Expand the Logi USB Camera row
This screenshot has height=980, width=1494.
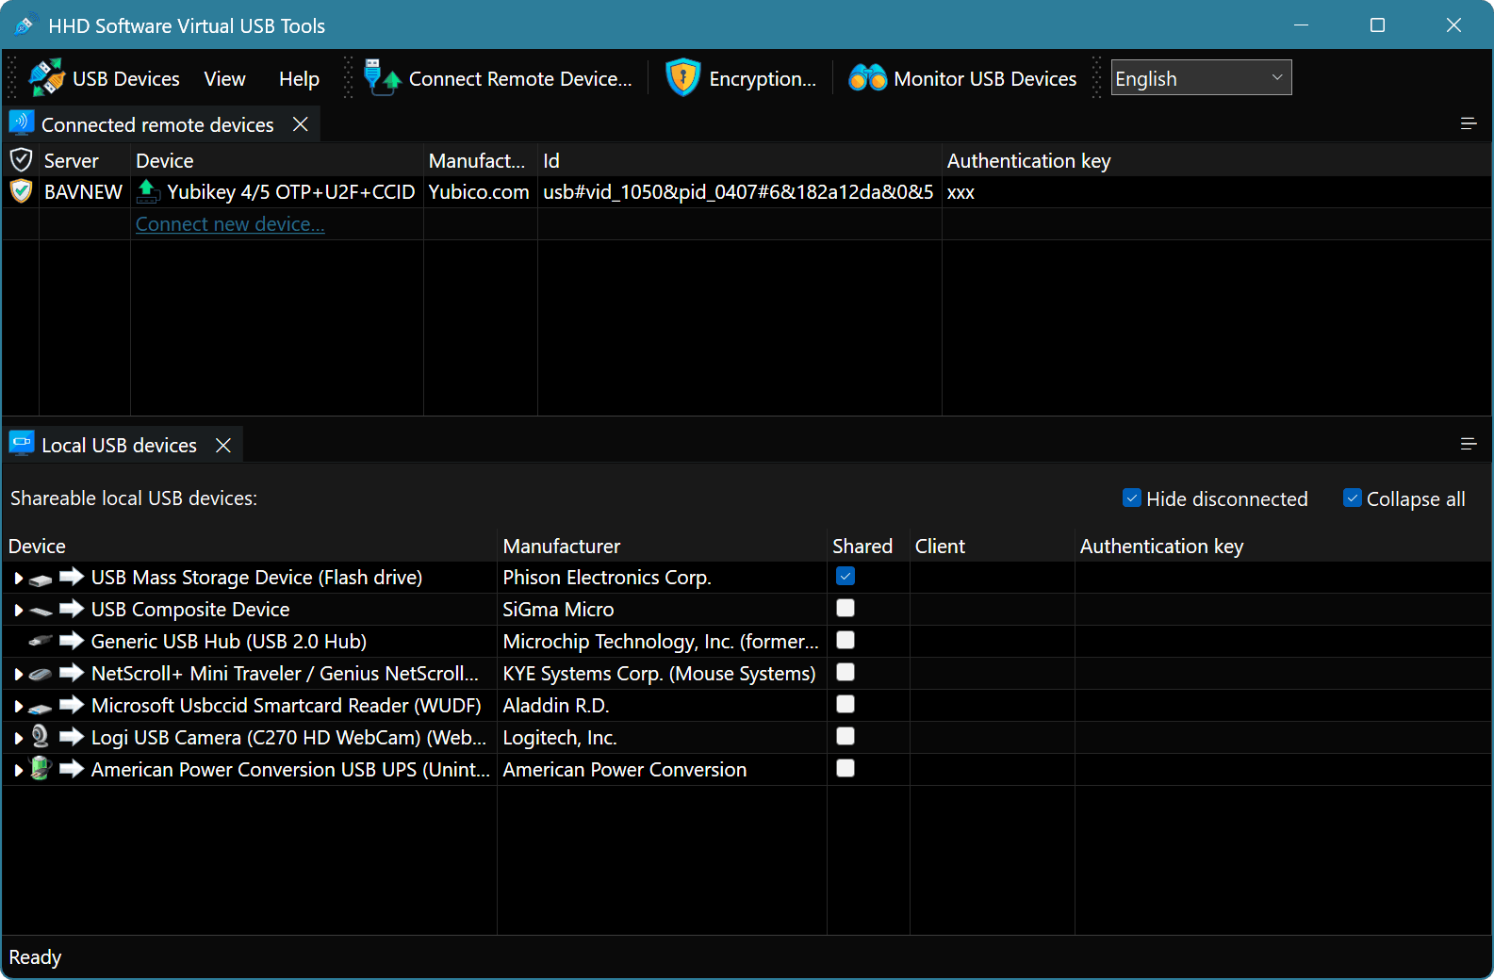coord(18,739)
